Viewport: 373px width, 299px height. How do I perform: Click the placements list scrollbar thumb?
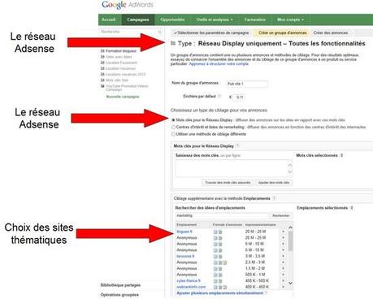click(x=290, y=241)
